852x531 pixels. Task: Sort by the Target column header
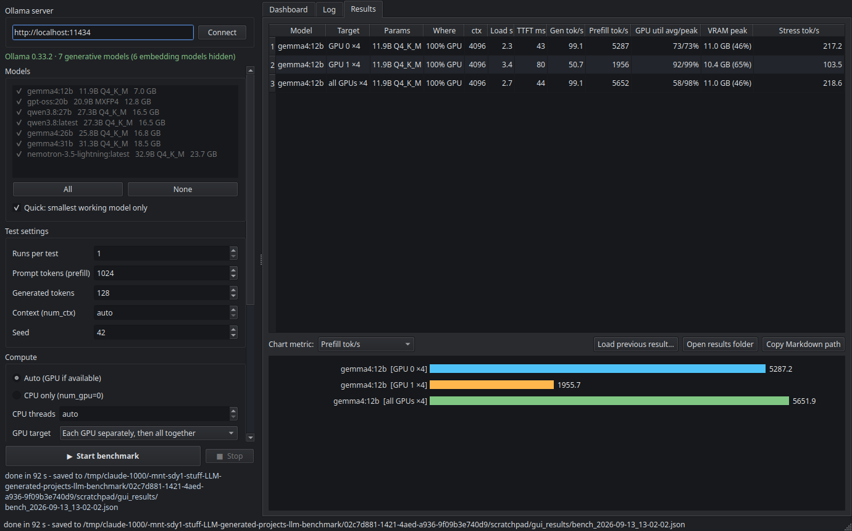(x=348, y=31)
